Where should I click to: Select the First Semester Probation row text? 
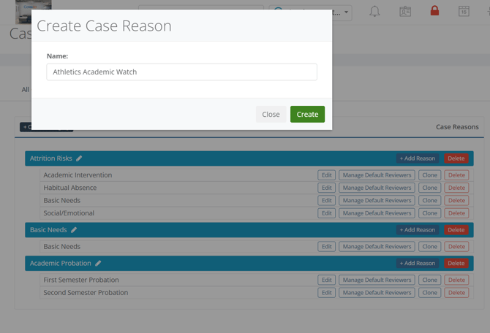pos(81,280)
